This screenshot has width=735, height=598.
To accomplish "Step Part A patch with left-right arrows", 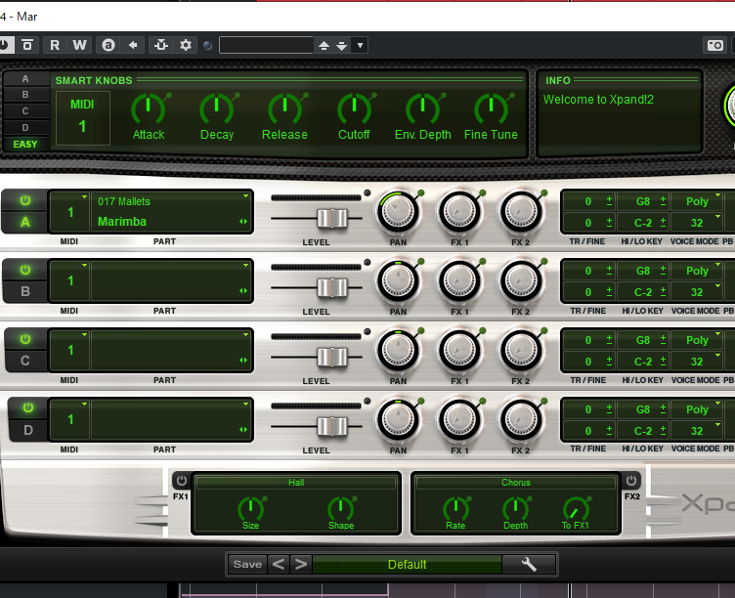I will click(243, 222).
